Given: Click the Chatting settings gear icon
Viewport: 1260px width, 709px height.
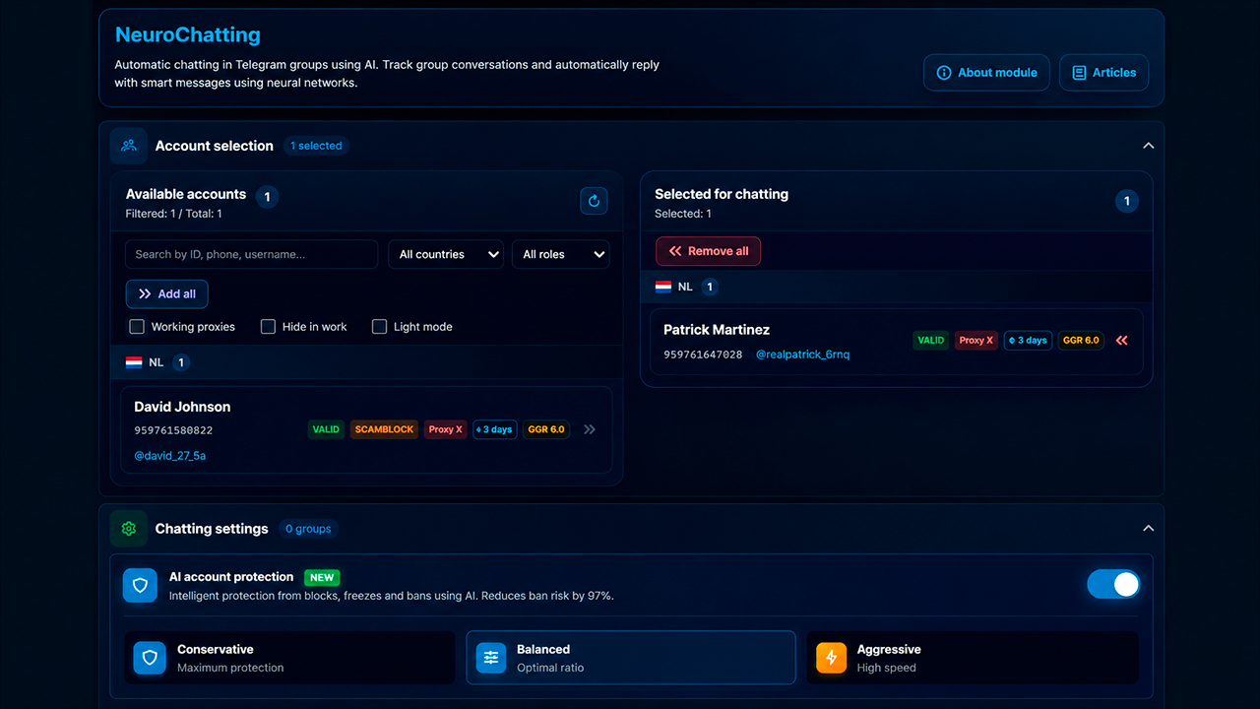Looking at the screenshot, I should coord(129,529).
